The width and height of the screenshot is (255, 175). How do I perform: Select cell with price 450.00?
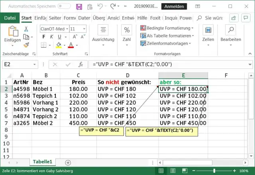point(78,123)
